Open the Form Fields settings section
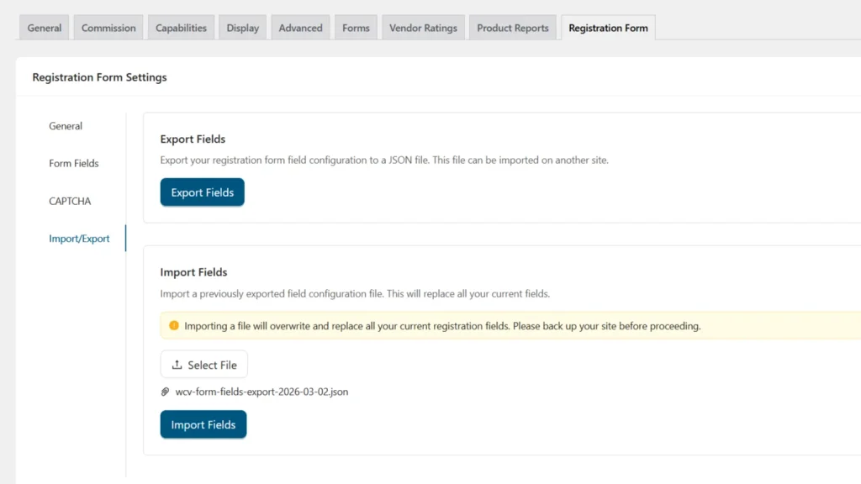 (x=74, y=163)
